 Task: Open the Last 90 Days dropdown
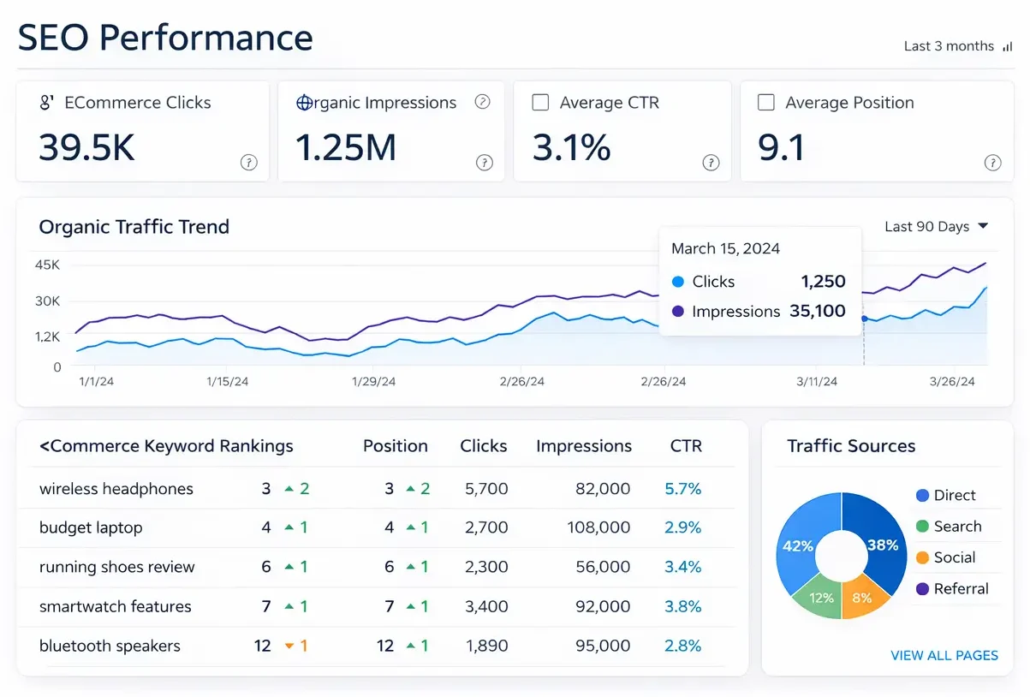[x=936, y=226]
